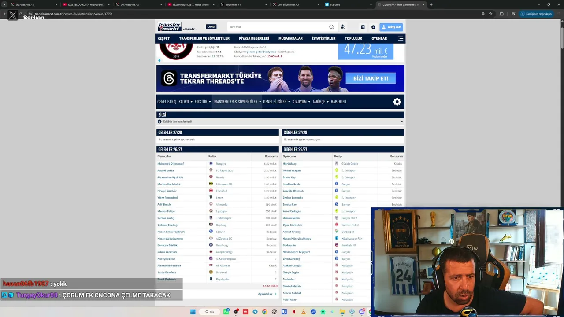Click the GİRİŞ YAP login button

point(391,27)
